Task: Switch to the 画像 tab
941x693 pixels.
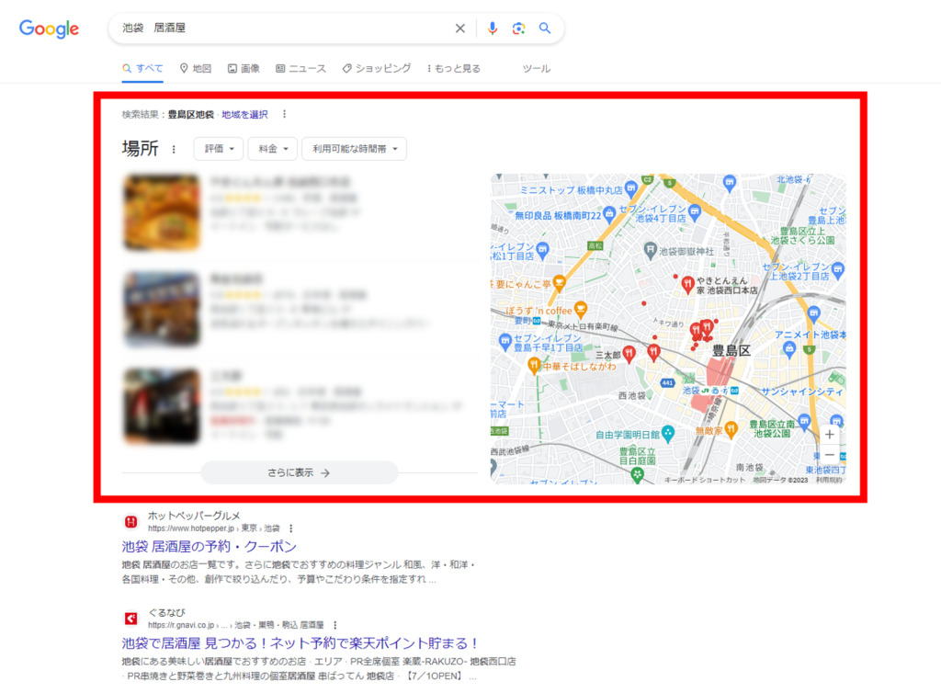Action: 244,68
